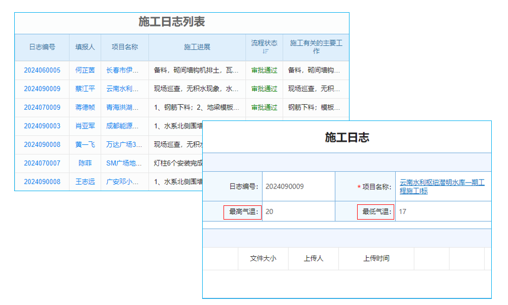Image resolution: width=508 pixels, height=305 pixels.
Task: Open project 云南水利 link in second row
Action: click(x=124, y=88)
